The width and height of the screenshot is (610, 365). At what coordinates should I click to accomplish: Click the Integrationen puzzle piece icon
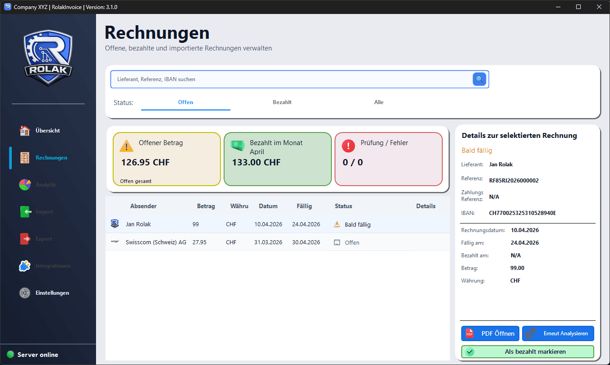[25, 266]
